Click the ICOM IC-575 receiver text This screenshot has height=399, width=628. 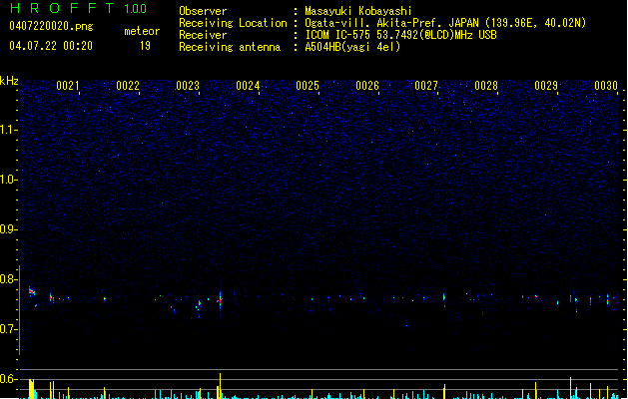coord(400,35)
